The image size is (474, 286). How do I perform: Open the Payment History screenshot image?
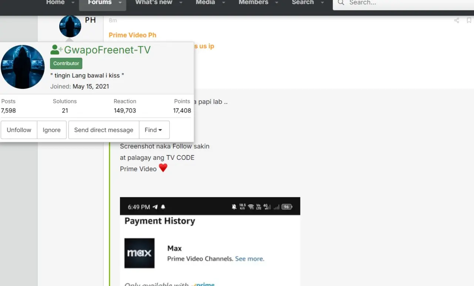210,242
